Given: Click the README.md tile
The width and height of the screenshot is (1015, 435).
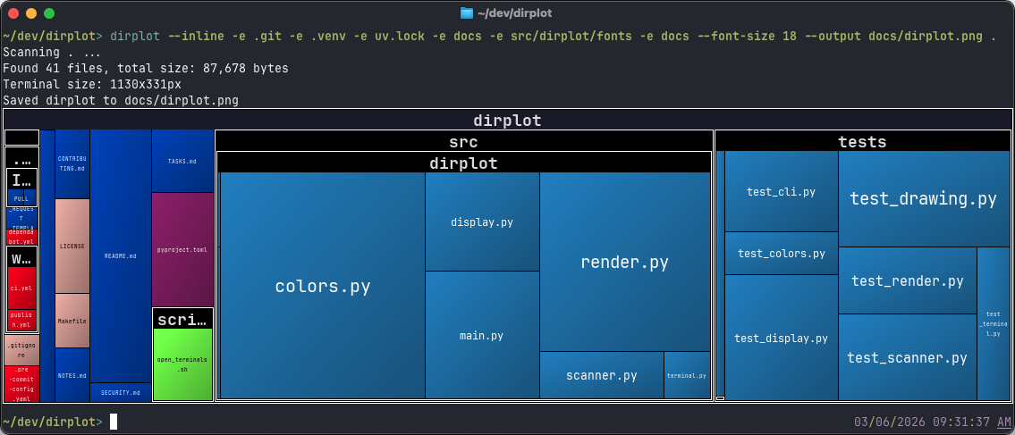Looking at the screenshot, I should coord(121,256).
